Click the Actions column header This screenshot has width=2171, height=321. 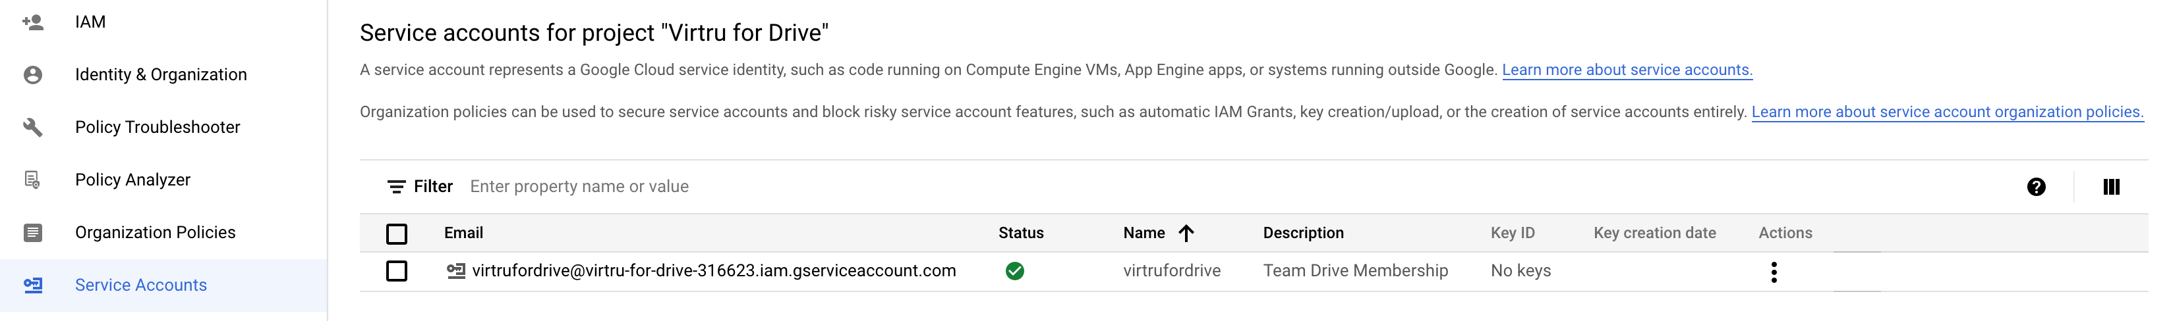[1785, 233]
